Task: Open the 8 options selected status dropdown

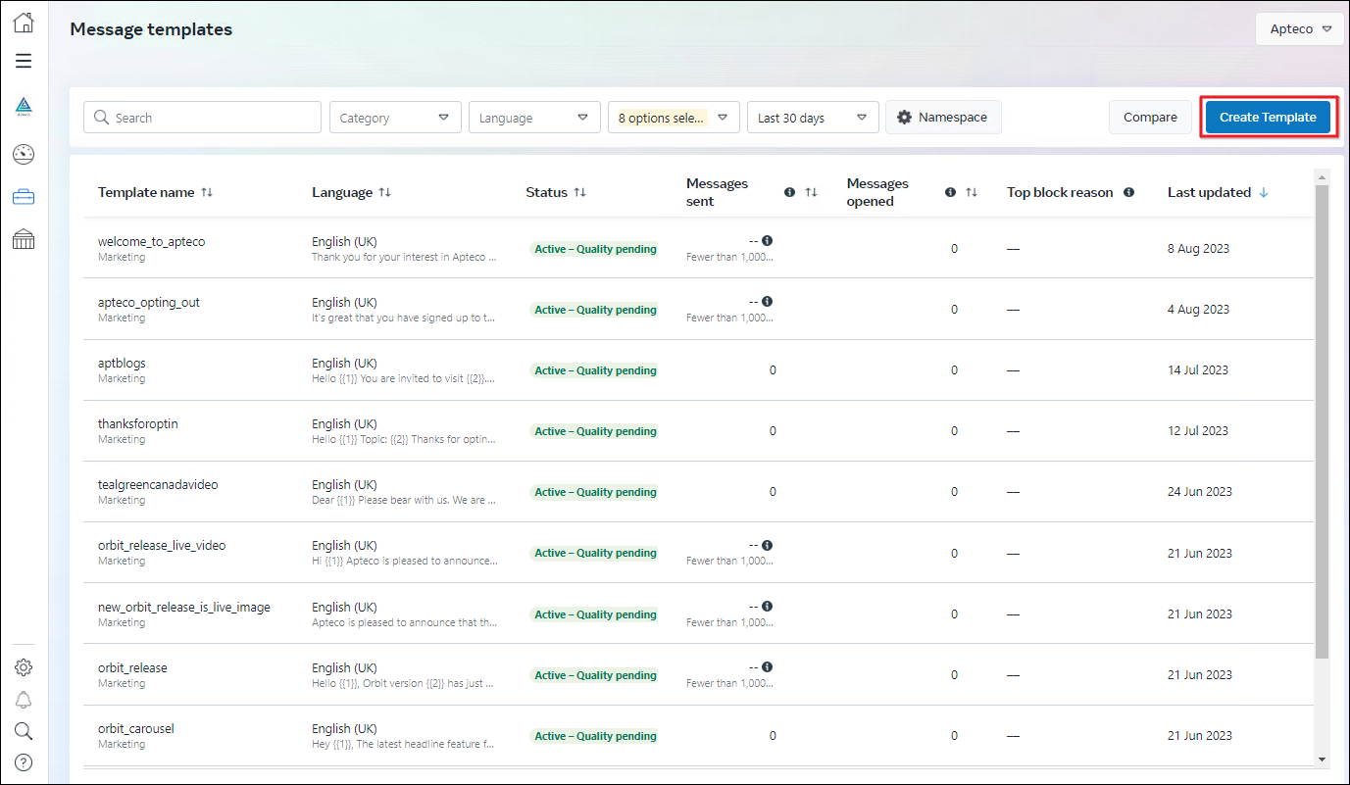Action: tap(674, 118)
